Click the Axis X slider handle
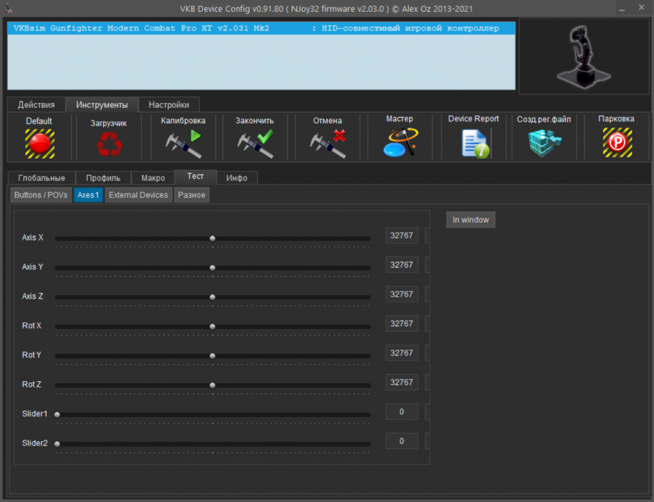The height and width of the screenshot is (502, 654). [x=213, y=238]
